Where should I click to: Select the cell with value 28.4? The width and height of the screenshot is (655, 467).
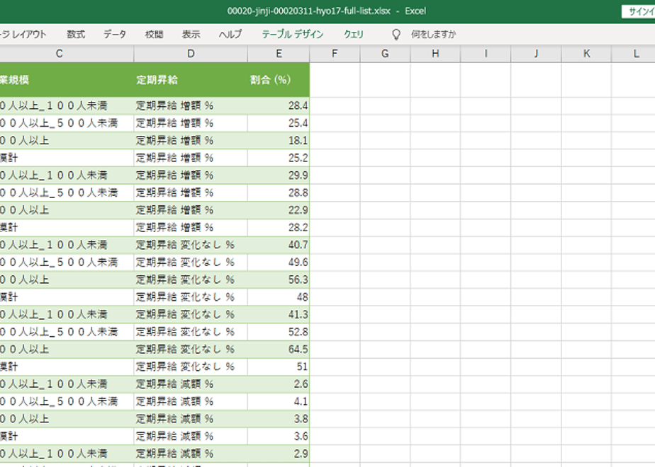click(279, 106)
